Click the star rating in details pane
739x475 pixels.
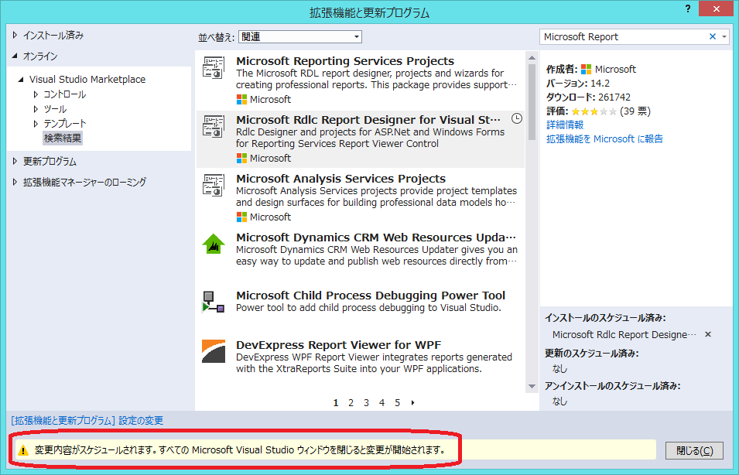(594, 111)
